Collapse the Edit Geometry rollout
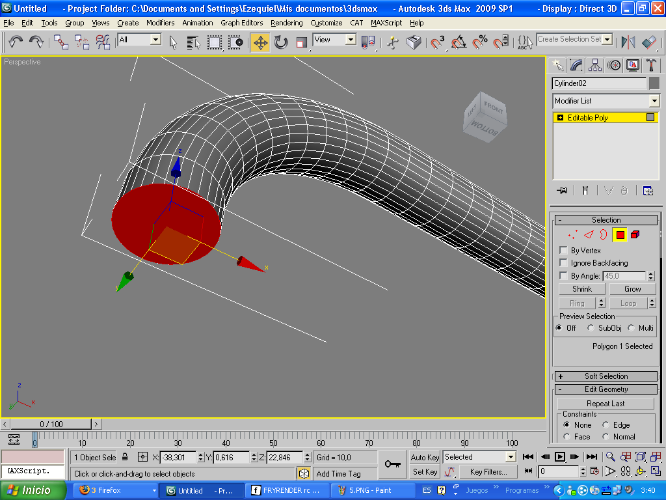 point(606,389)
